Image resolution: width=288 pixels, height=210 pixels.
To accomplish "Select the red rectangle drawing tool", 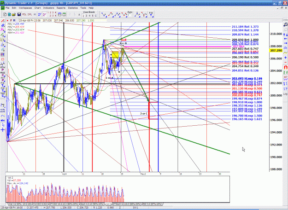I will coord(3,59).
